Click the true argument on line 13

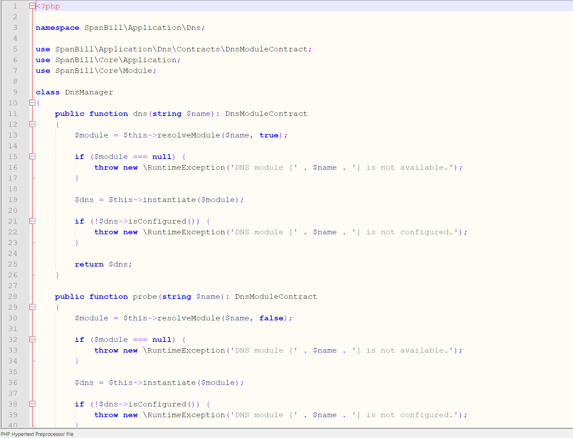coord(269,135)
